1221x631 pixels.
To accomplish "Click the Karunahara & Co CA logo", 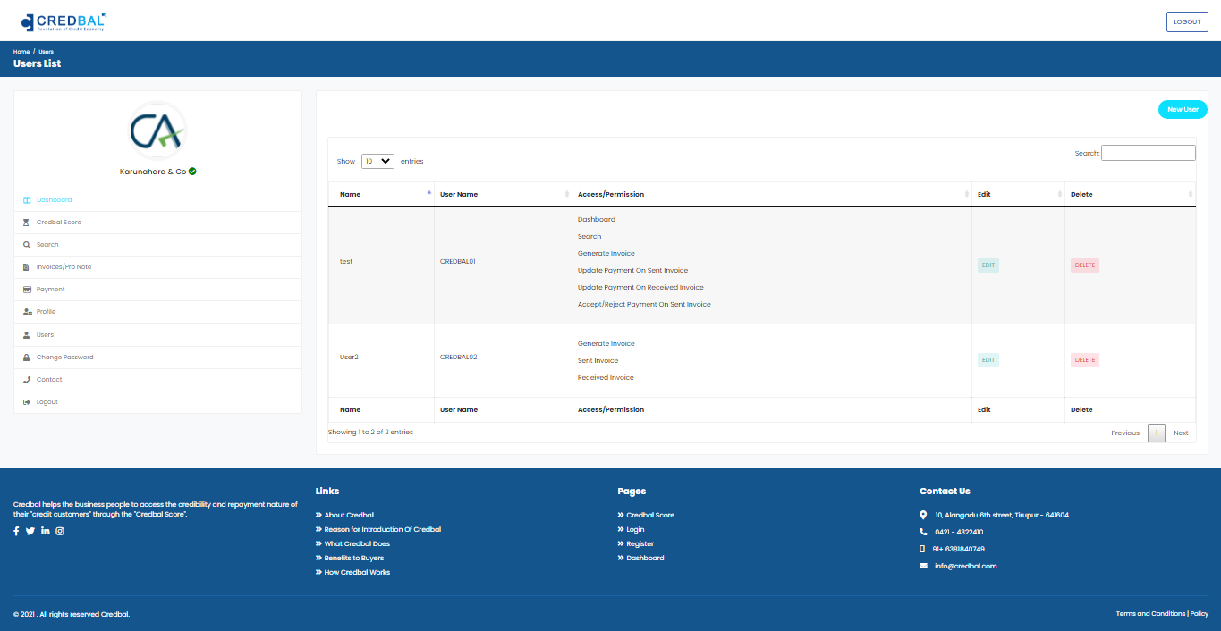I will [157, 131].
